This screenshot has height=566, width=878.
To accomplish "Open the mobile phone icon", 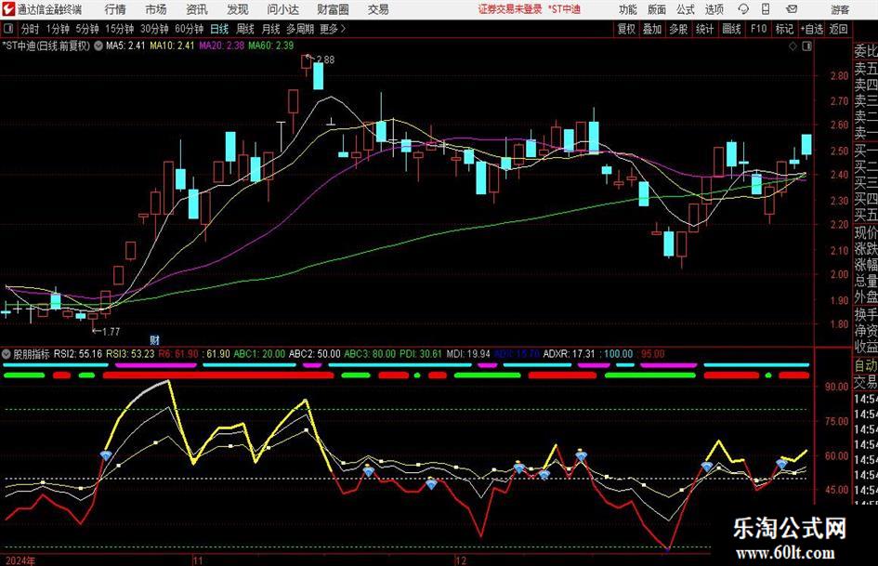I will click(x=766, y=9).
